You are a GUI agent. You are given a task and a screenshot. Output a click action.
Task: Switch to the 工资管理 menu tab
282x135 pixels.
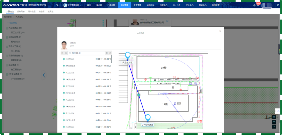click(137, 5)
